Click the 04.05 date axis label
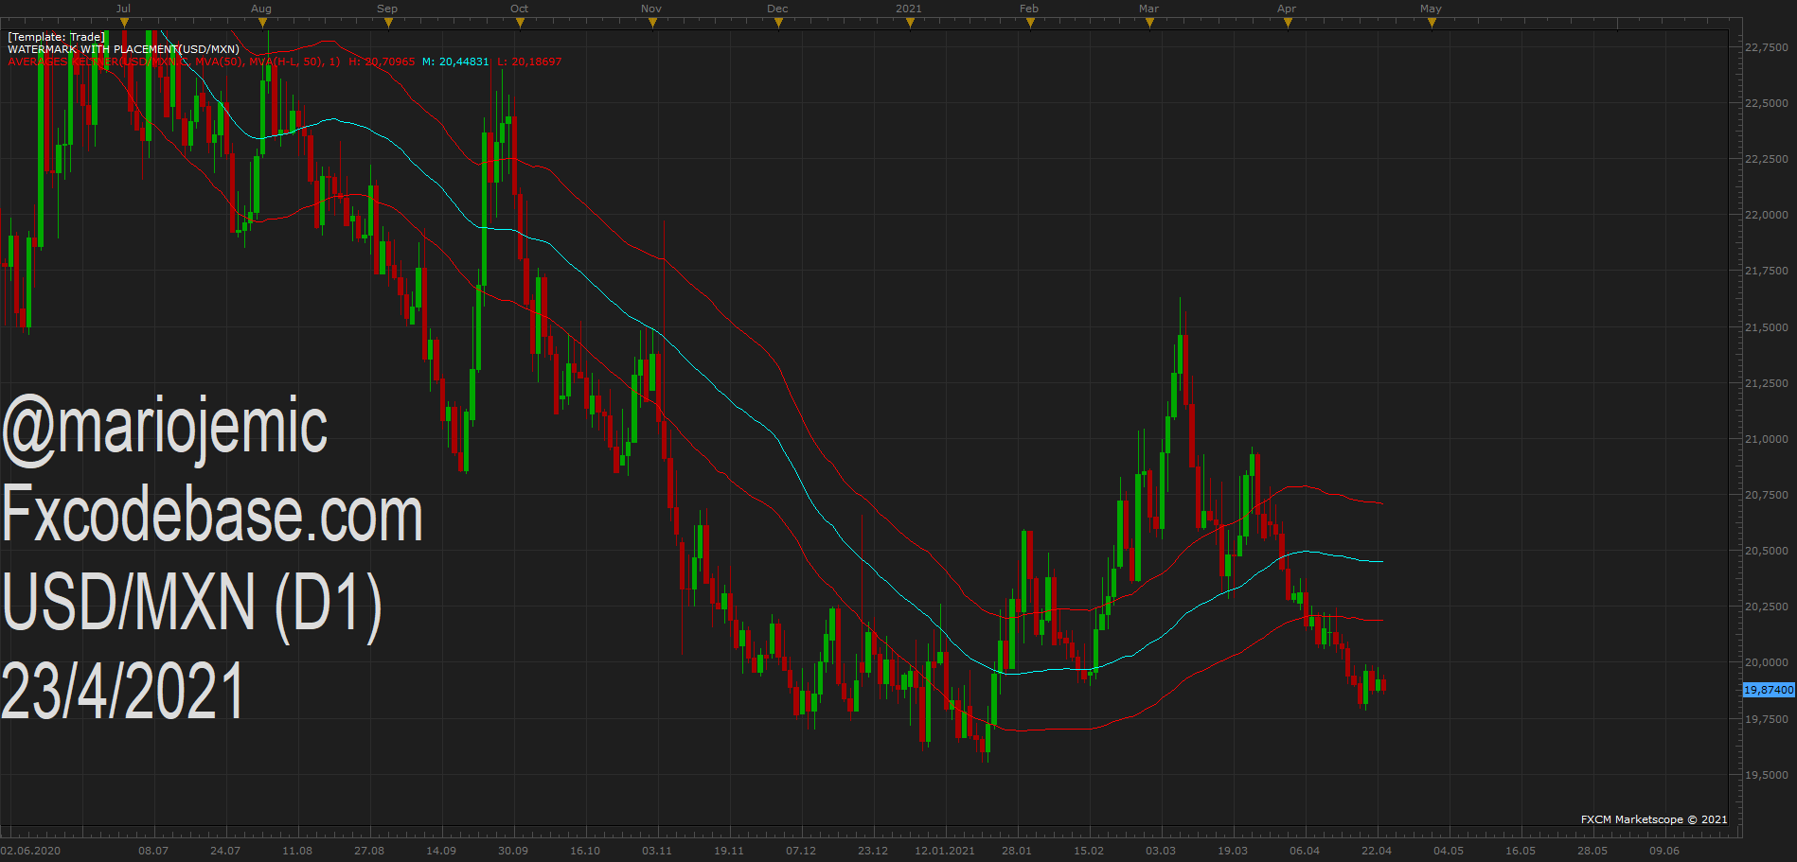Image resolution: width=1797 pixels, height=862 pixels. point(1449,851)
